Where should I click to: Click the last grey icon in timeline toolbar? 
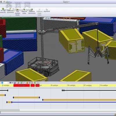(x=38, y=83)
